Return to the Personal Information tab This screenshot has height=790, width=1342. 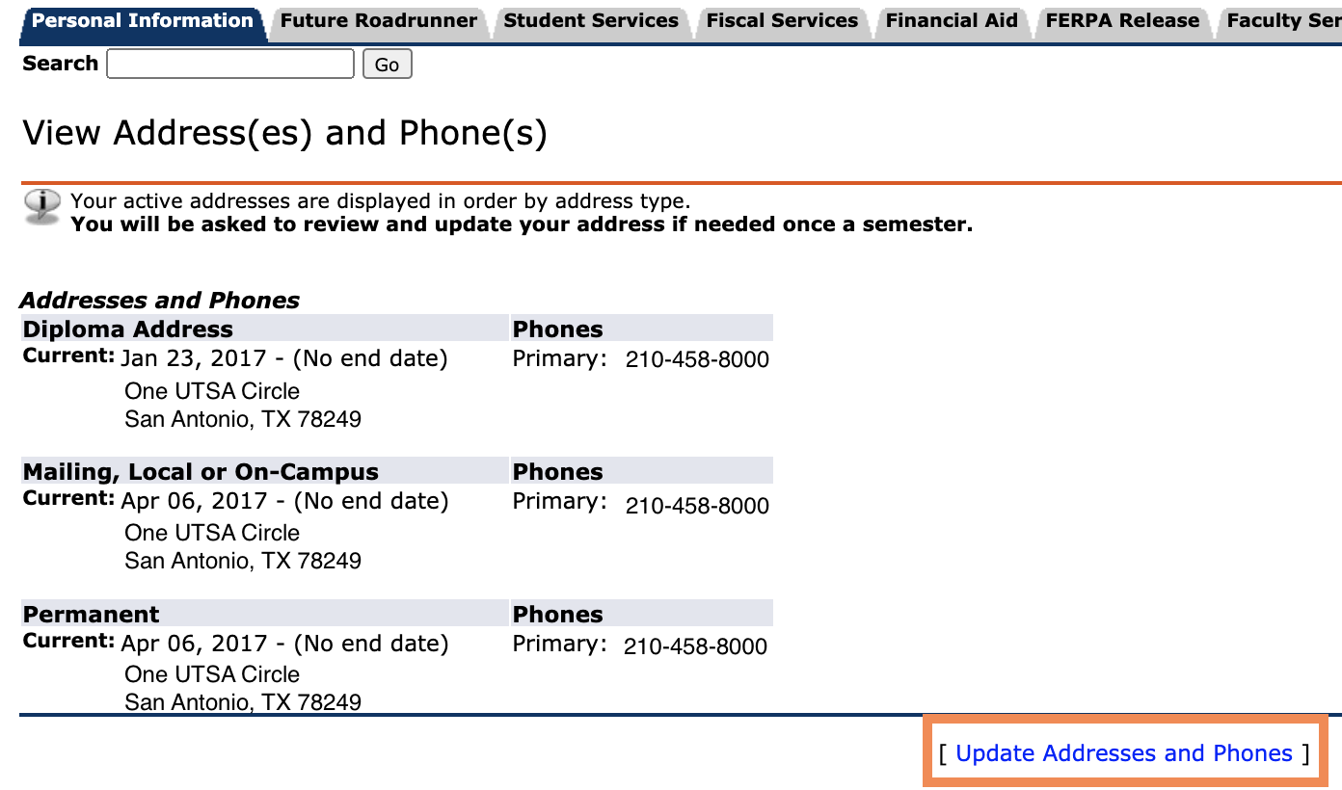(141, 18)
